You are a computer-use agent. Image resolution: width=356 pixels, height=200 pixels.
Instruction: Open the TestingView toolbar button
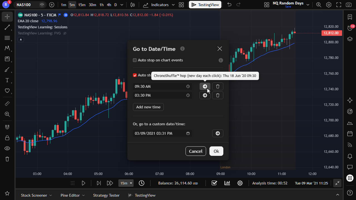205,5
